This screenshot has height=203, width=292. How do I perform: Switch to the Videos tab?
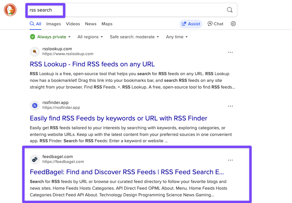pyautogui.click(x=73, y=24)
